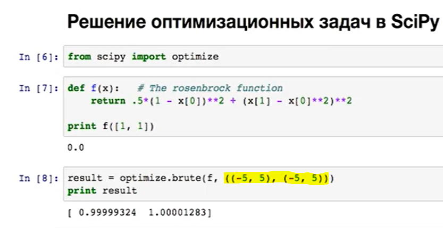Click the "print result" line
The image size is (443, 228).
(x=102, y=191)
